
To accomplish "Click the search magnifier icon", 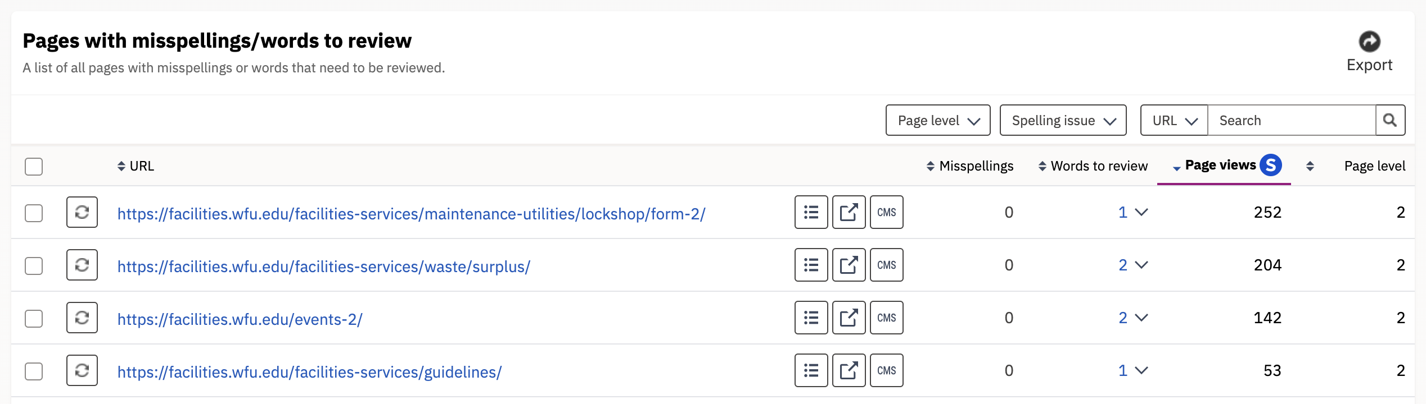I will coord(1390,120).
